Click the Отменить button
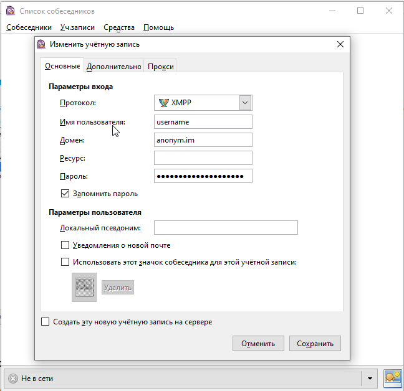The width and height of the screenshot is (404, 391). click(x=258, y=343)
